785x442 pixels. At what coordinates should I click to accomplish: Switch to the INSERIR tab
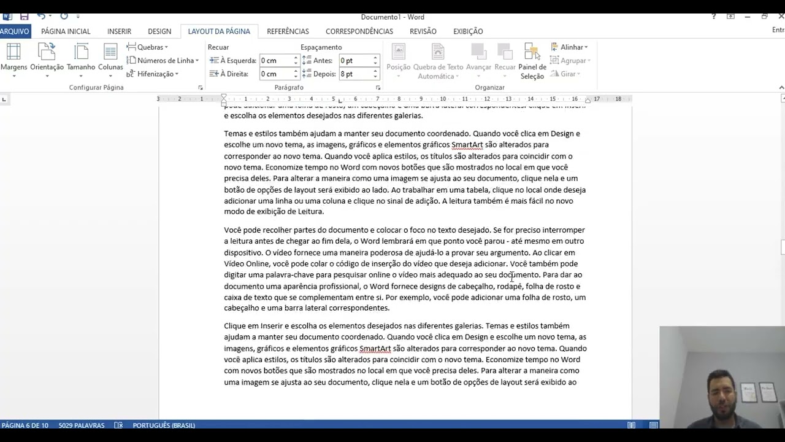(119, 31)
